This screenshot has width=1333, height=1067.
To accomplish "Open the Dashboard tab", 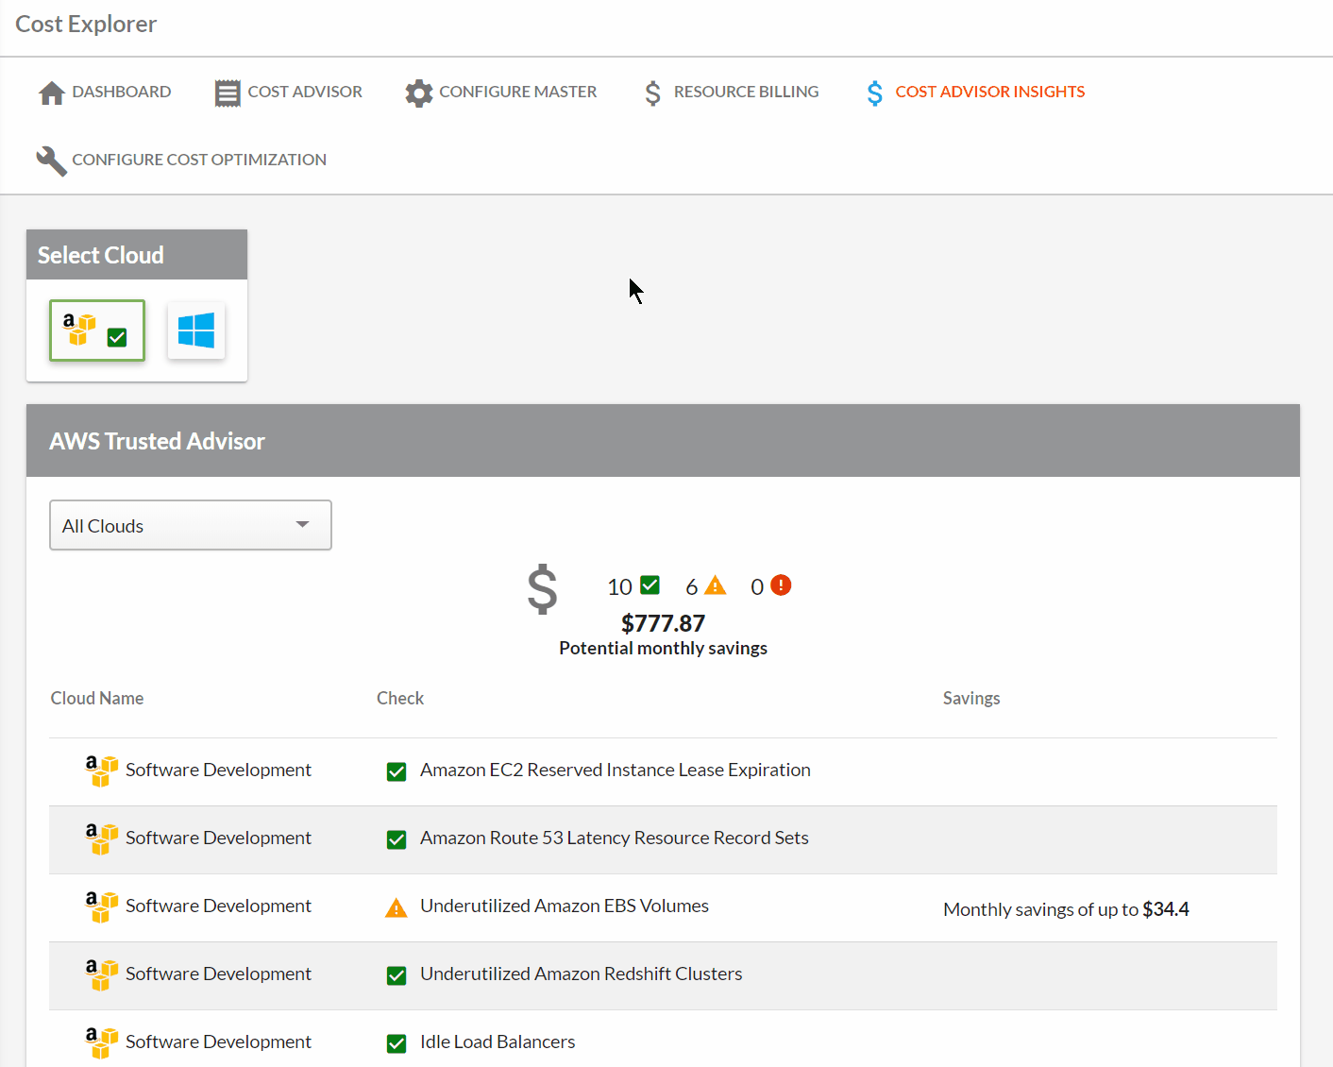I will pyautogui.click(x=105, y=93).
